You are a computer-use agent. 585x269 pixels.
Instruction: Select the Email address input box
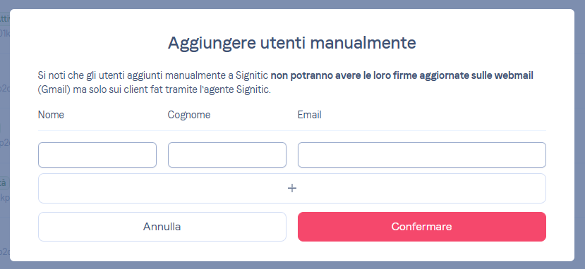pyautogui.click(x=421, y=155)
